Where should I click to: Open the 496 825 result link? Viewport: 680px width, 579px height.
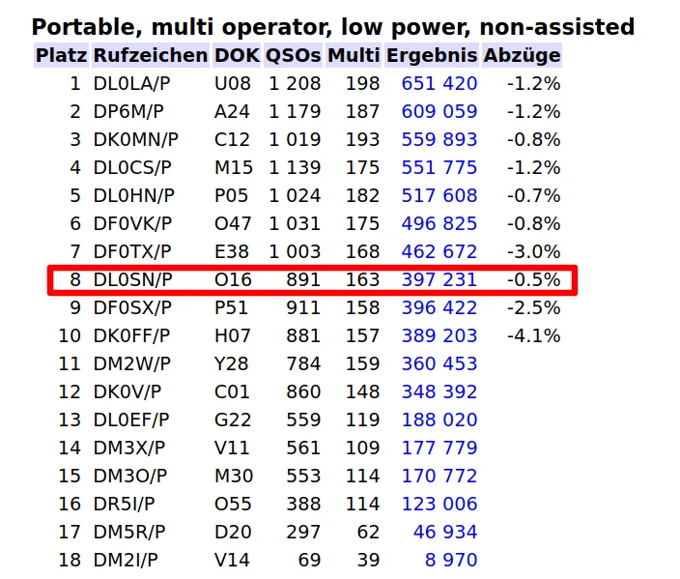tap(439, 224)
